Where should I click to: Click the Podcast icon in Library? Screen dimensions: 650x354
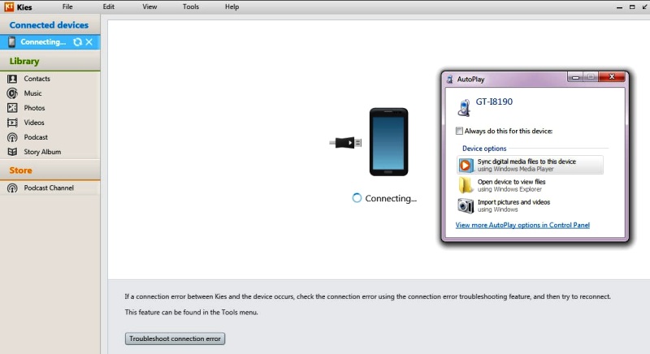[x=12, y=137]
